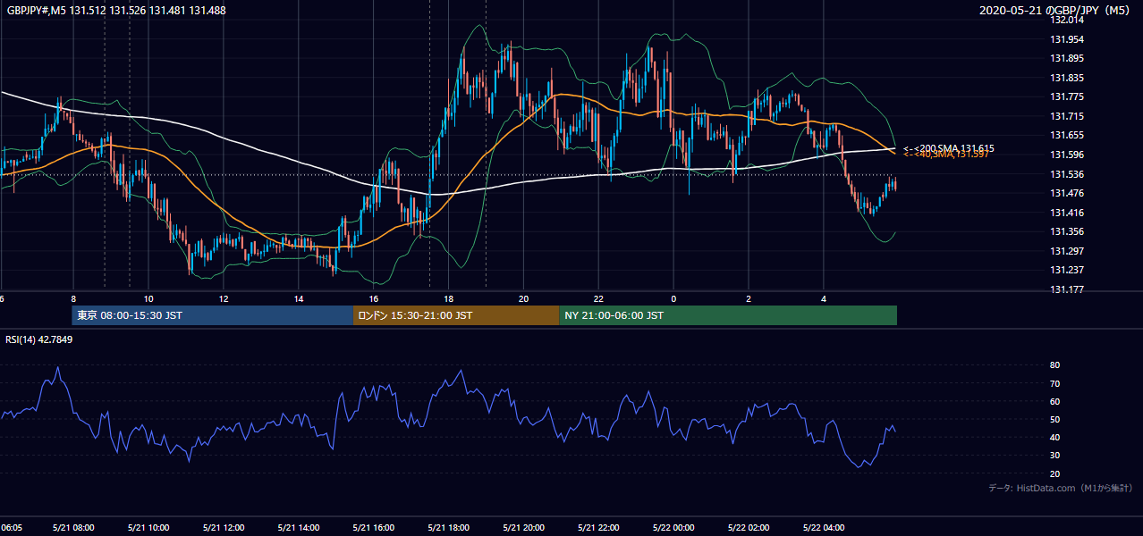Click price axis label 131.895
The width and height of the screenshot is (1143, 536).
(1066, 59)
